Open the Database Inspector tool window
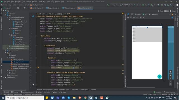Image resolution: width=179 pixels, height=100 pixels. (x=27, y=92)
